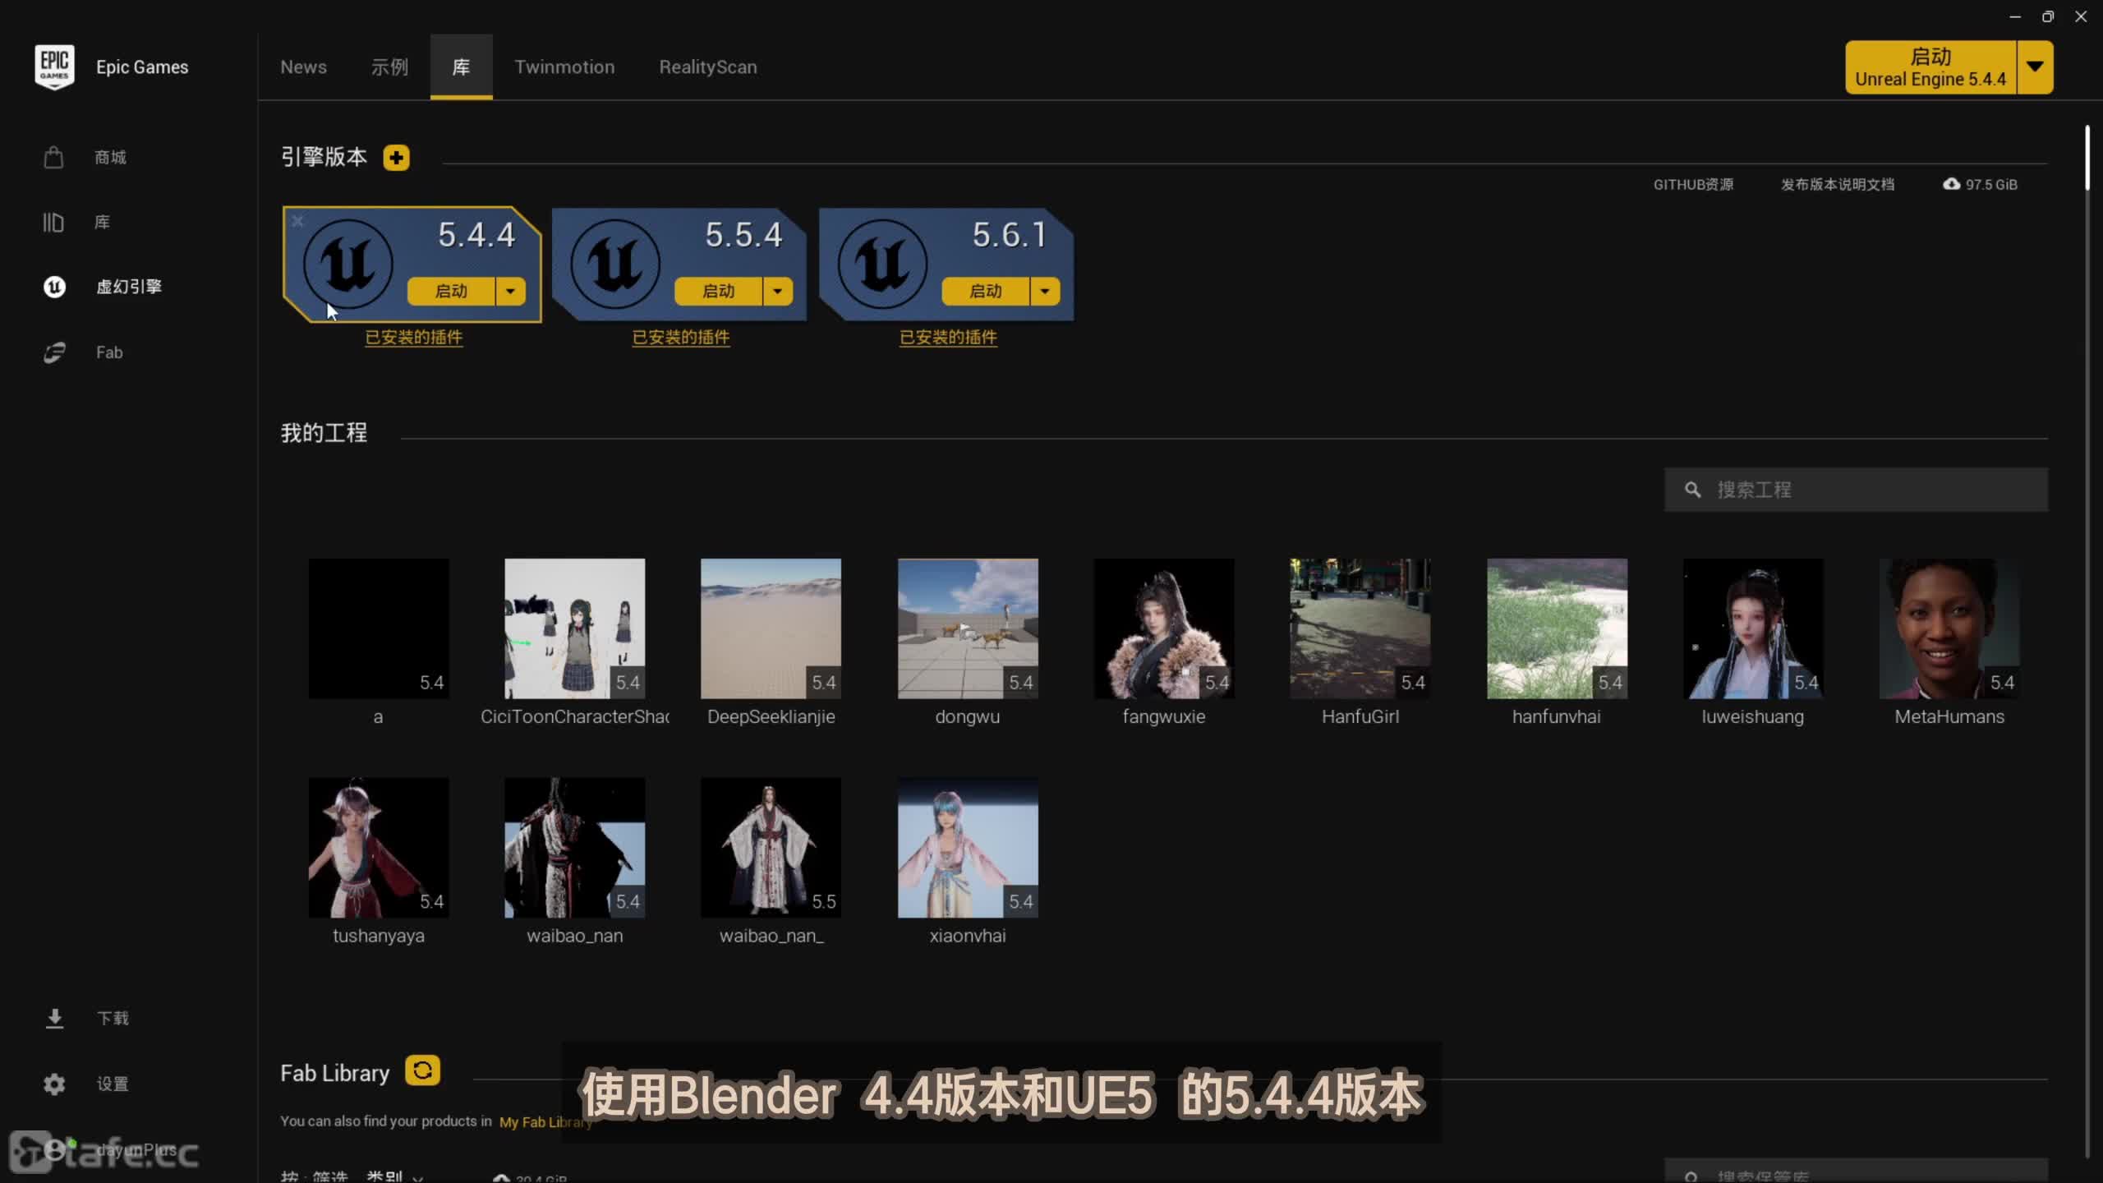The width and height of the screenshot is (2103, 1183).
Task: Launch Unreal Engine 5.6.1
Action: click(x=985, y=291)
